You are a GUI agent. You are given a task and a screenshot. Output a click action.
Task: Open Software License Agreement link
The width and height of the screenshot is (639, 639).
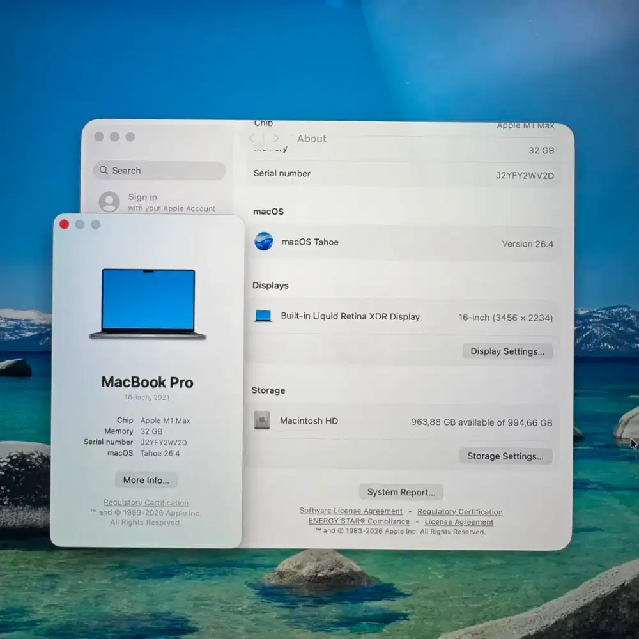(x=351, y=511)
